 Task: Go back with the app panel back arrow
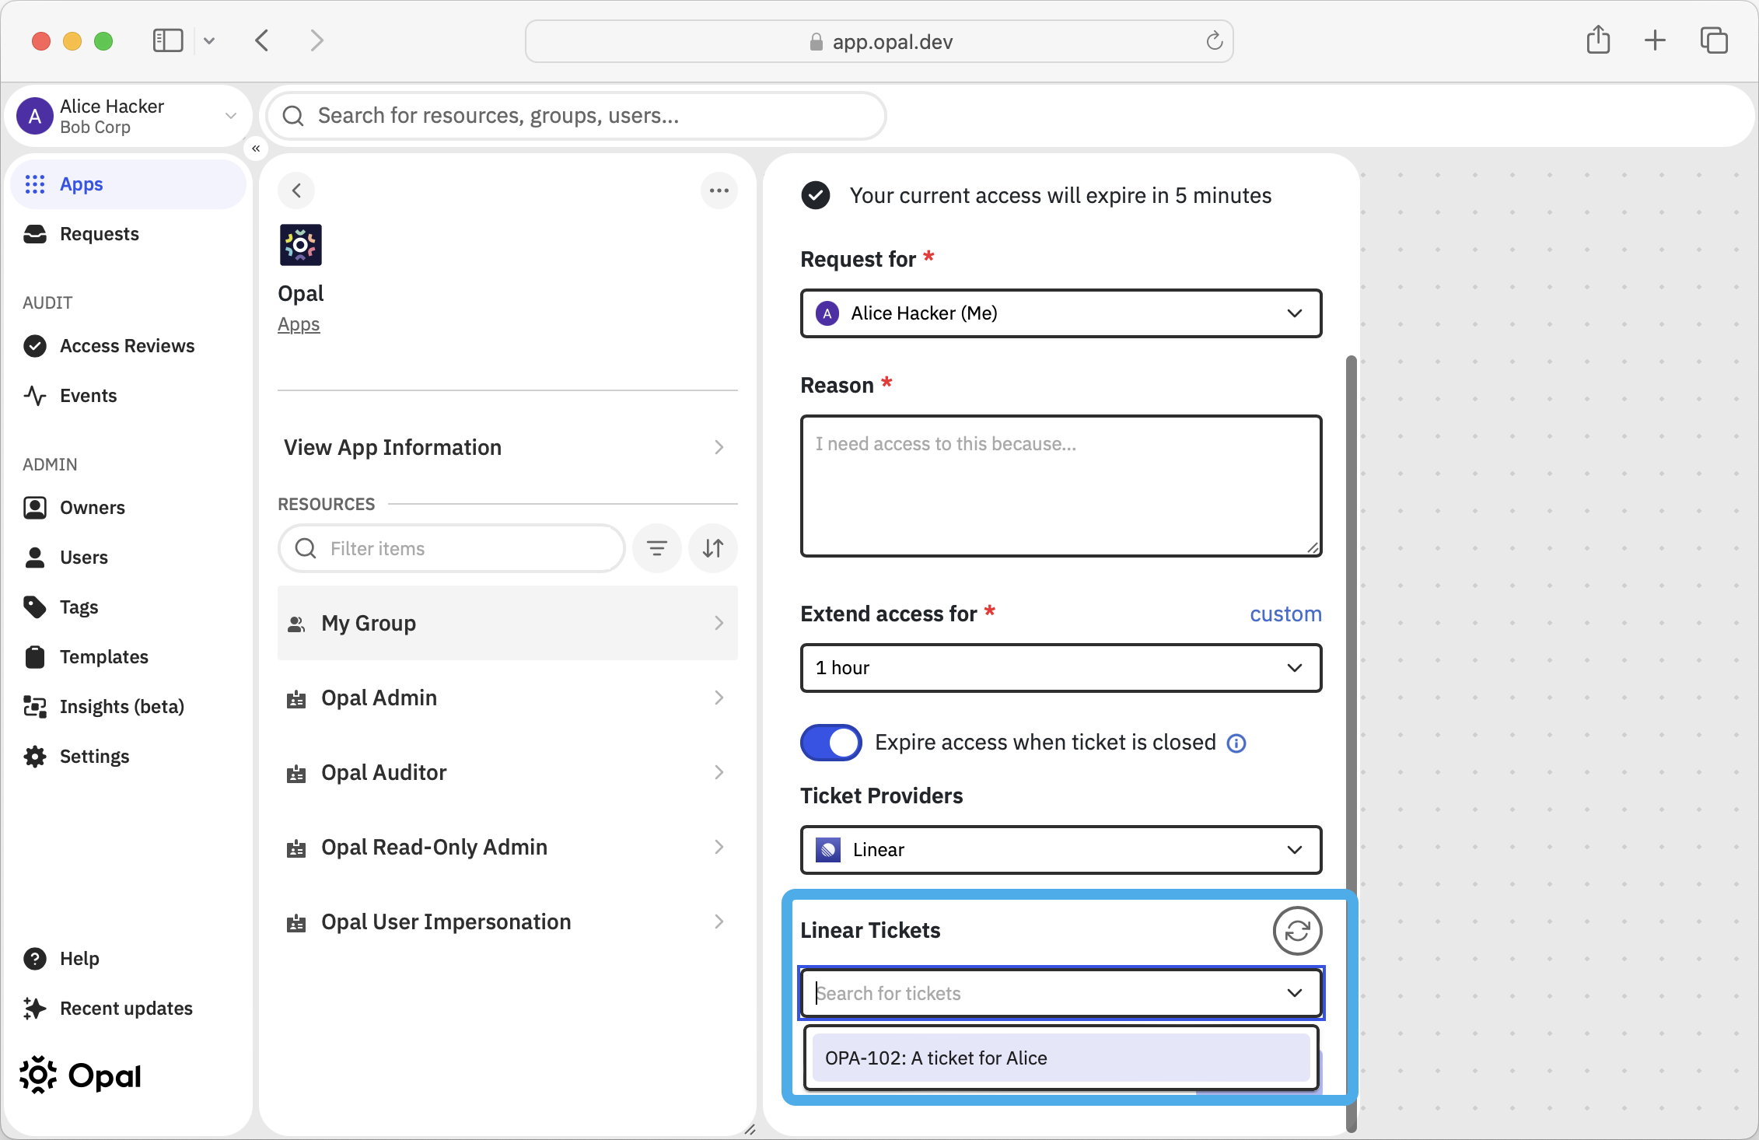296,191
